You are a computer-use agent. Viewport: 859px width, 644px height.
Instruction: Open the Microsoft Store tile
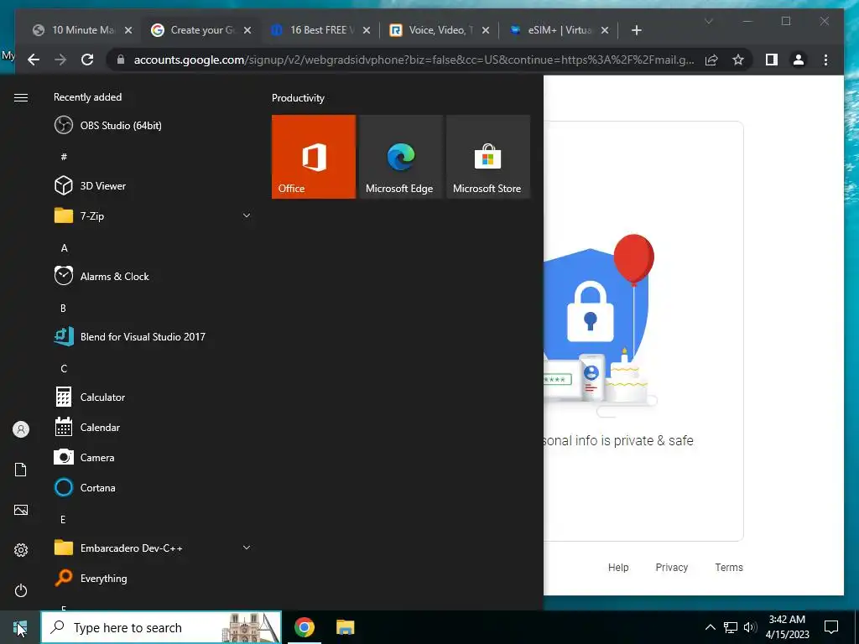click(488, 157)
